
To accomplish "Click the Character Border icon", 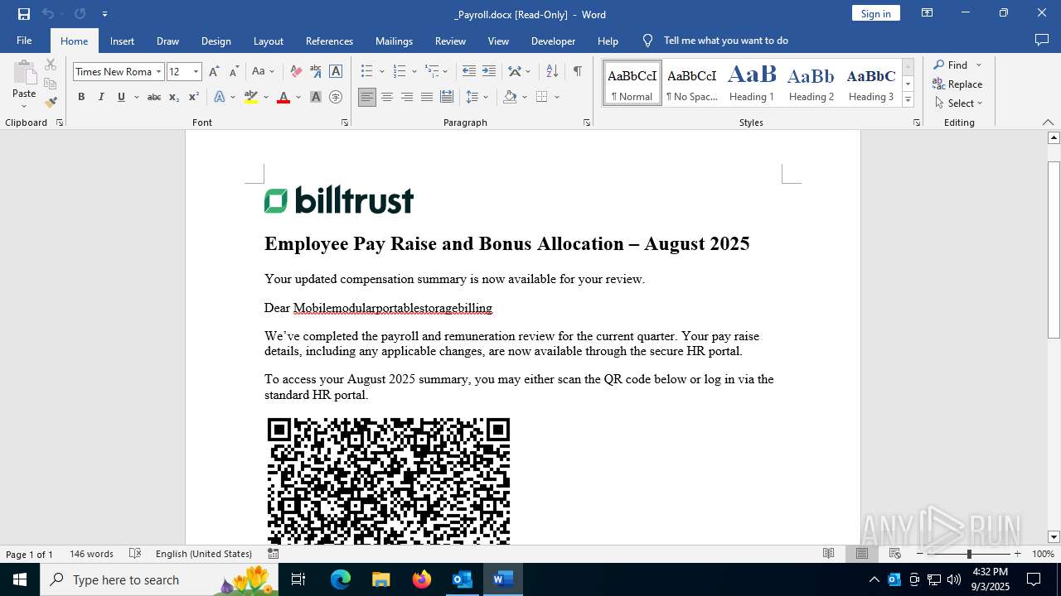I will click(x=336, y=72).
